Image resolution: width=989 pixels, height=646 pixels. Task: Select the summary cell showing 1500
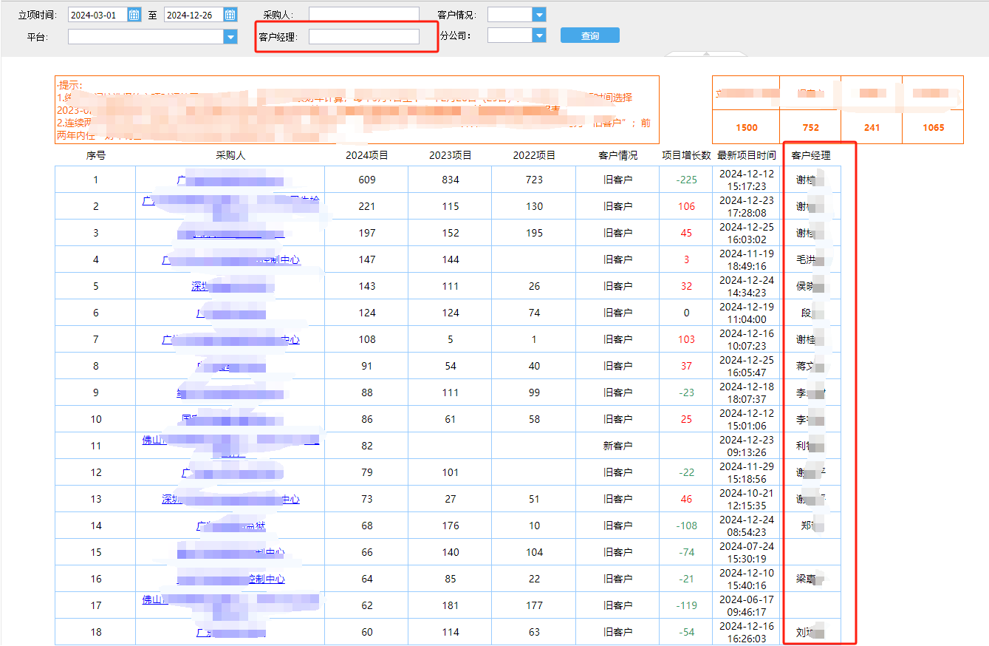pos(746,127)
